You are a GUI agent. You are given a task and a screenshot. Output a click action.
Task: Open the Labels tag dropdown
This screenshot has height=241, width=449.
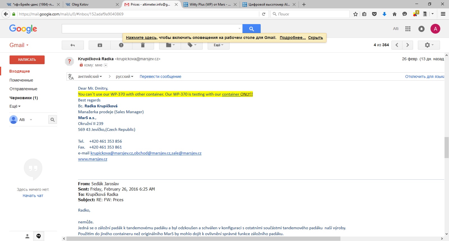click(x=192, y=45)
